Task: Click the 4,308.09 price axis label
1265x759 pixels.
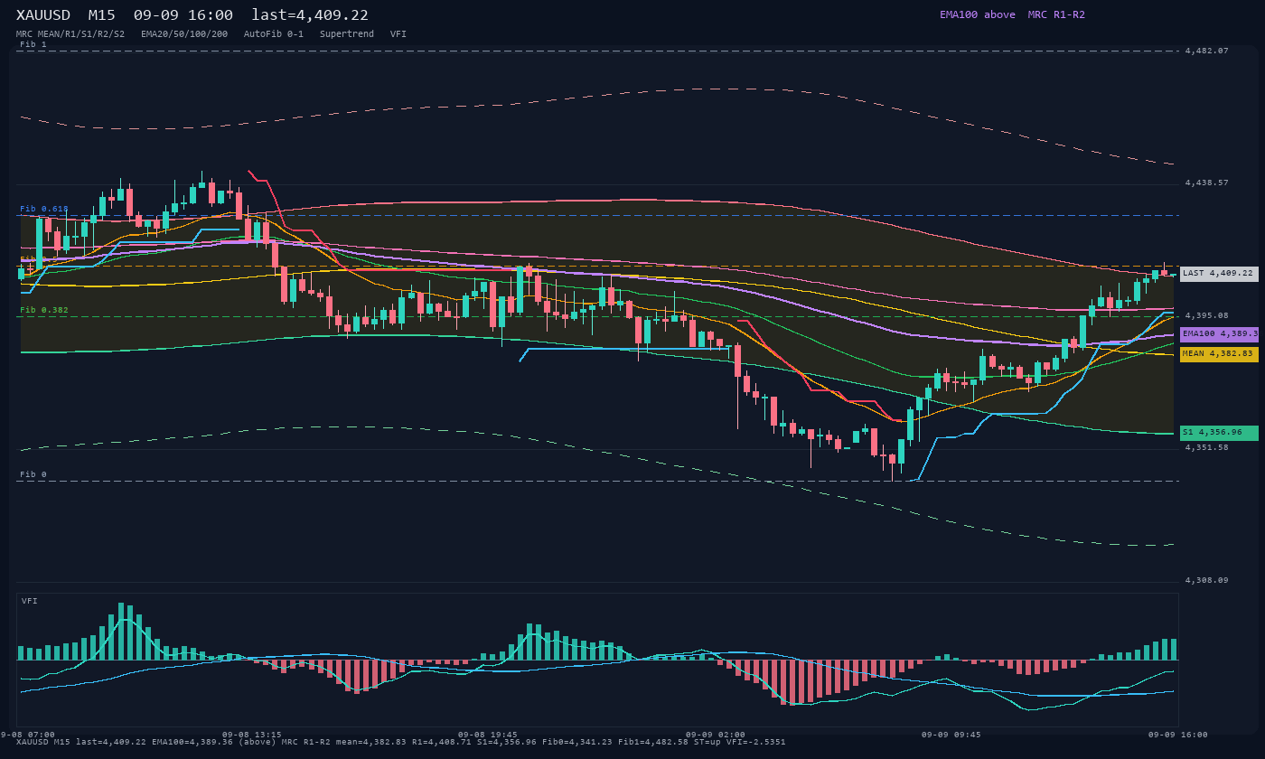Action: click(x=1207, y=580)
